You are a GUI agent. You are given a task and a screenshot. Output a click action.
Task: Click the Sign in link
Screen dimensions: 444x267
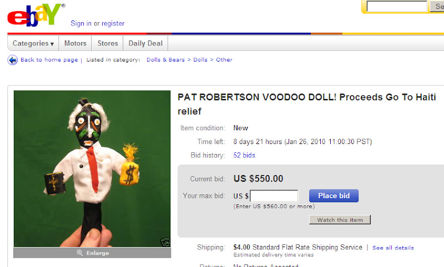point(81,23)
